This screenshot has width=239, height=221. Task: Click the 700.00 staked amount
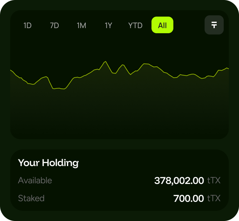[x=189, y=199]
